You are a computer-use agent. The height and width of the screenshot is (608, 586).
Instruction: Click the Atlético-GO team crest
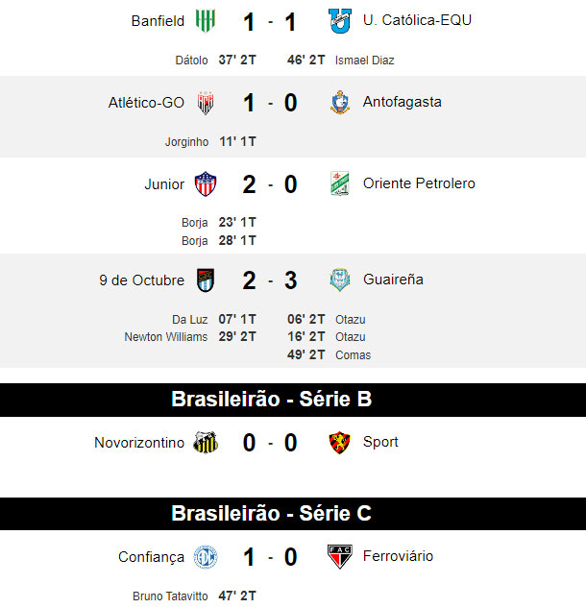206,103
